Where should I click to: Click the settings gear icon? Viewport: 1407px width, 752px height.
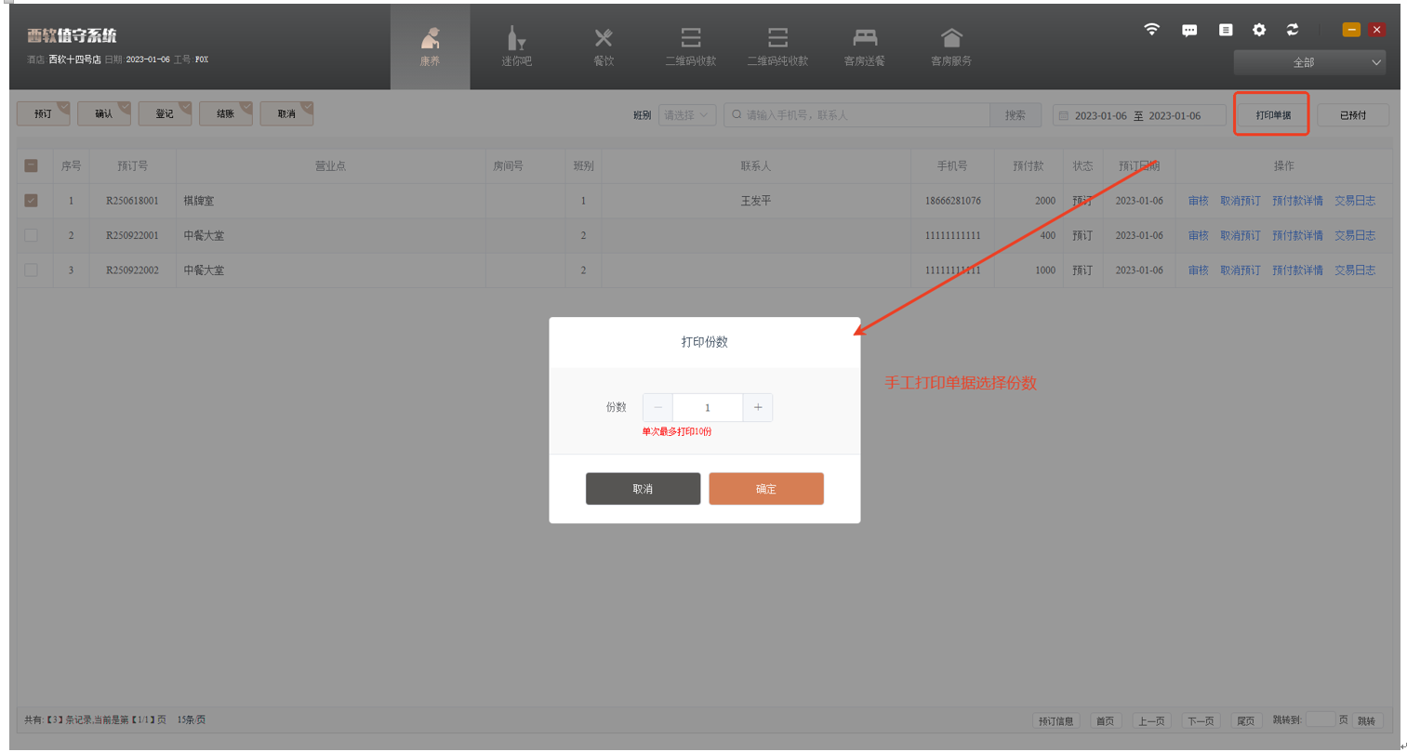tap(1259, 30)
